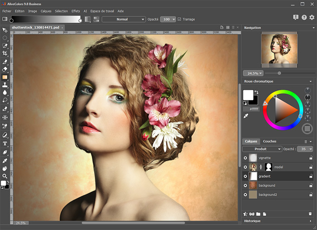This screenshot has width=317, height=230.
Task: Open the notifications icon at top right
Action: click(x=296, y=17)
